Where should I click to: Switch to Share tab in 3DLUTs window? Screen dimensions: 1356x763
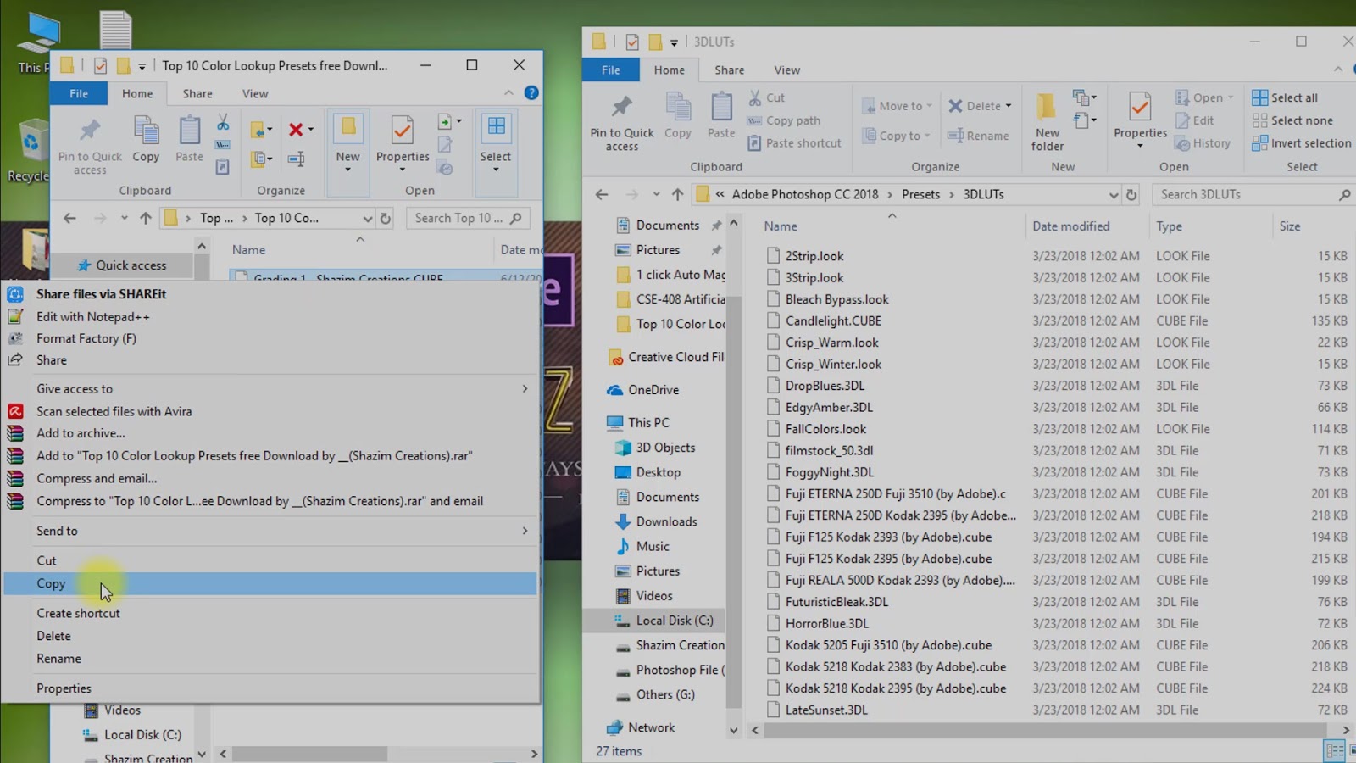[729, 70]
